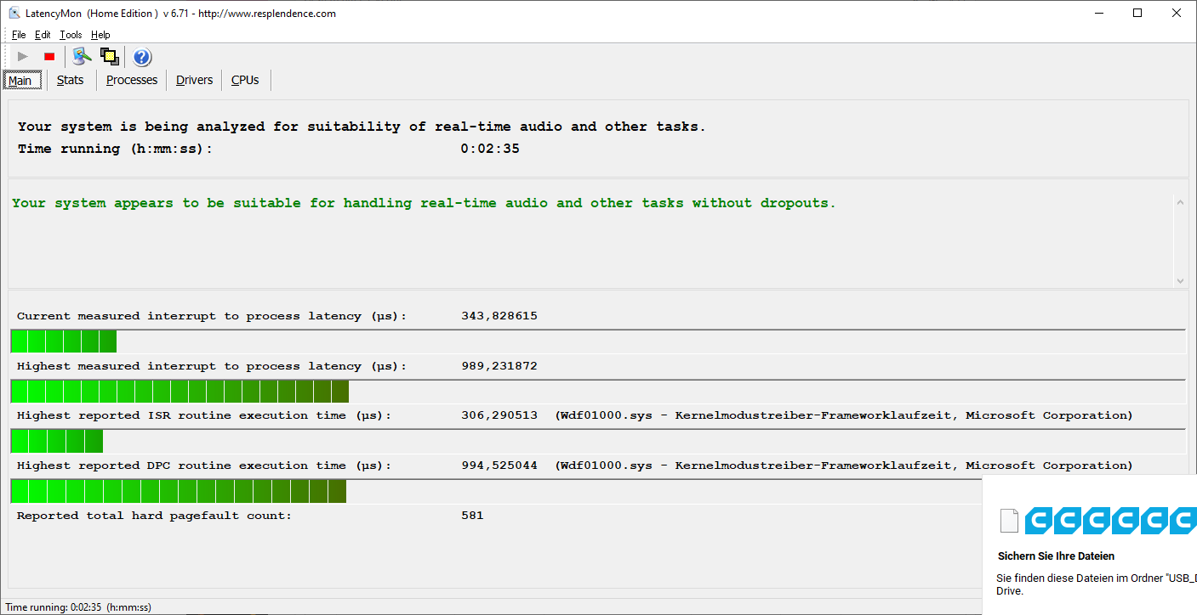
Task: Click the scroll up arrow in the message box
Action: click(x=1180, y=202)
